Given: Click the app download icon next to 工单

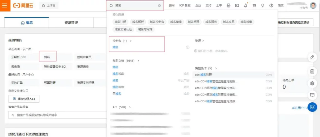Looking at the screenshot, I should point(228,6).
